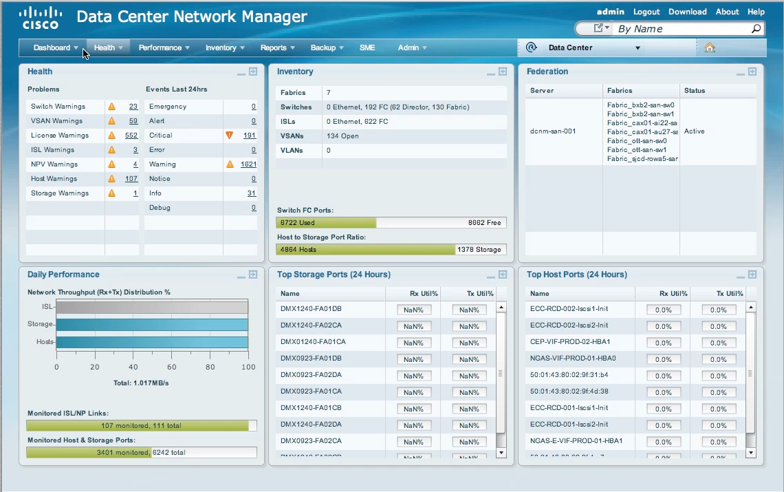
Task: Click the scope refresh icon beside Data Center
Action: [x=532, y=47]
